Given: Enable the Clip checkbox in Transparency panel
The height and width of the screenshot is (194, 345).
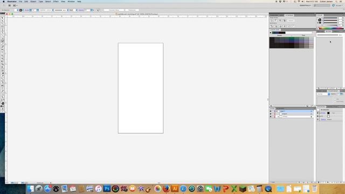Looking at the screenshot, I should [x=335, y=99].
